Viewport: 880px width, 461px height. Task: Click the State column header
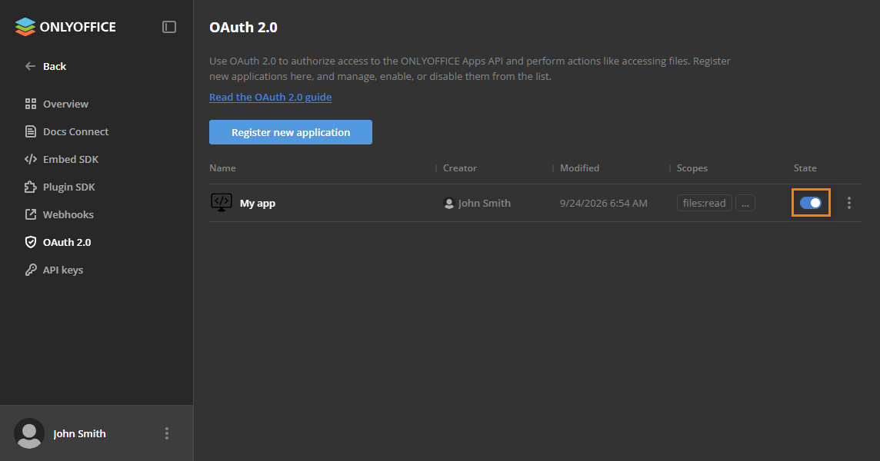point(805,167)
